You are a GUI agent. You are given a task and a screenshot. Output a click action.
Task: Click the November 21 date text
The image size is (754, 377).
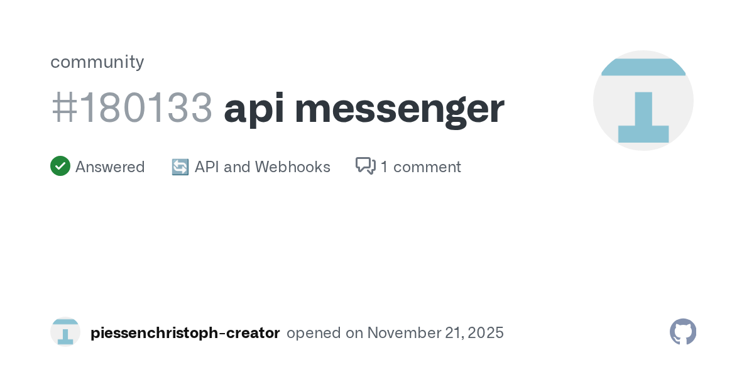[x=415, y=333]
